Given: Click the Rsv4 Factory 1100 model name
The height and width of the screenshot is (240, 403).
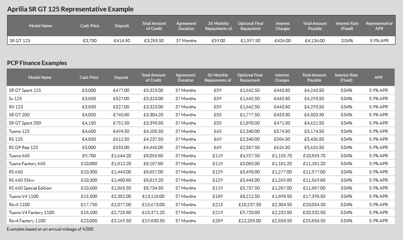Looking at the screenshot, I should click(27, 221).
